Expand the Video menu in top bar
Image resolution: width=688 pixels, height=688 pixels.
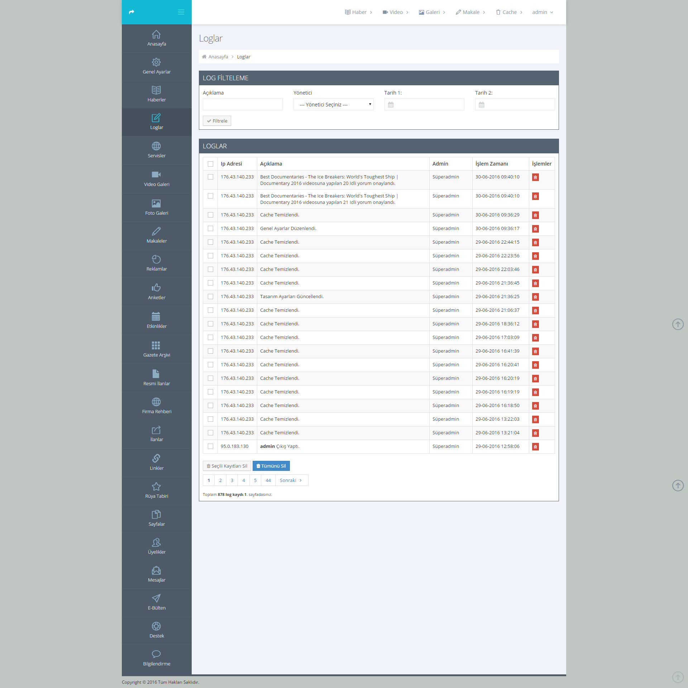click(396, 12)
